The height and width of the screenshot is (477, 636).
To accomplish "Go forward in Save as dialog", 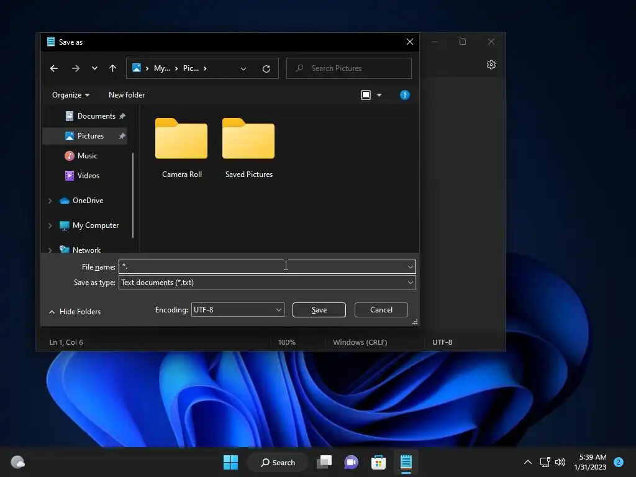I will [x=75, y=68].
